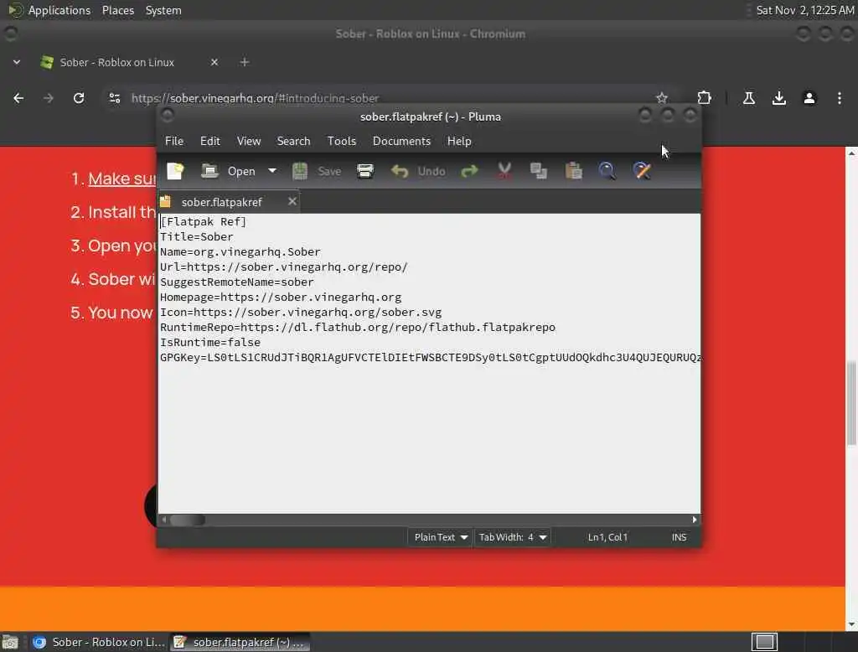Open the Tab Width dropdown
The height and width of the screenshot is (652, 858).
(512, 537)
